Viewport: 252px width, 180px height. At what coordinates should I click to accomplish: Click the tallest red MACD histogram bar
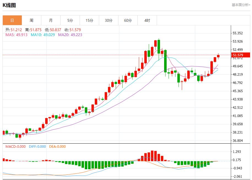pyautogui.click(x=152, y=156)
